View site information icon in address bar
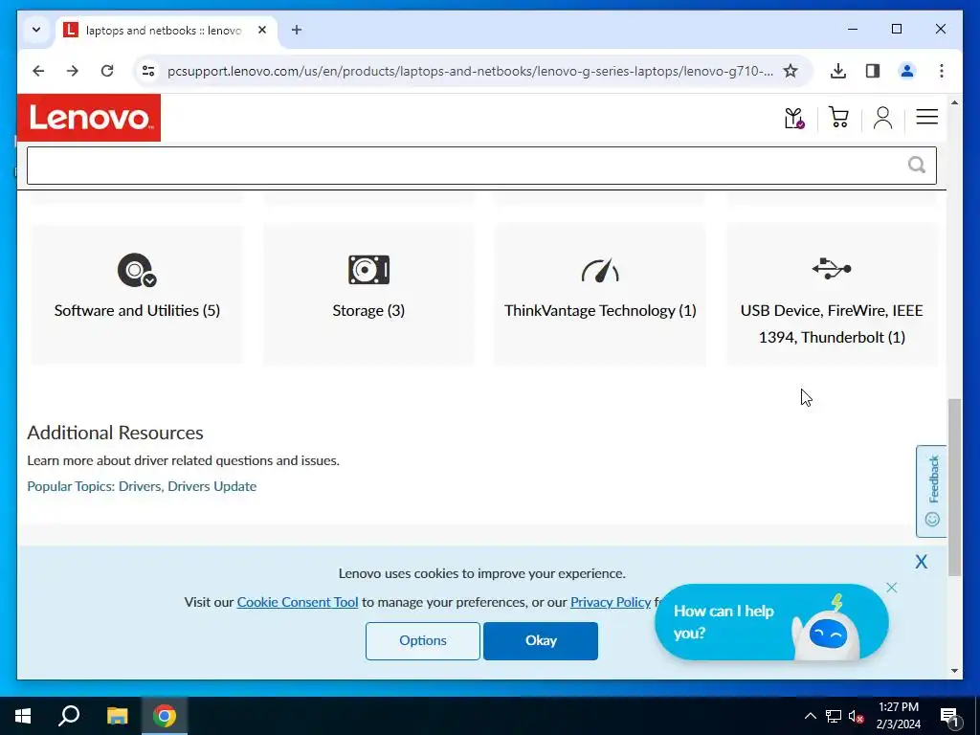 [x=148, y=71]
